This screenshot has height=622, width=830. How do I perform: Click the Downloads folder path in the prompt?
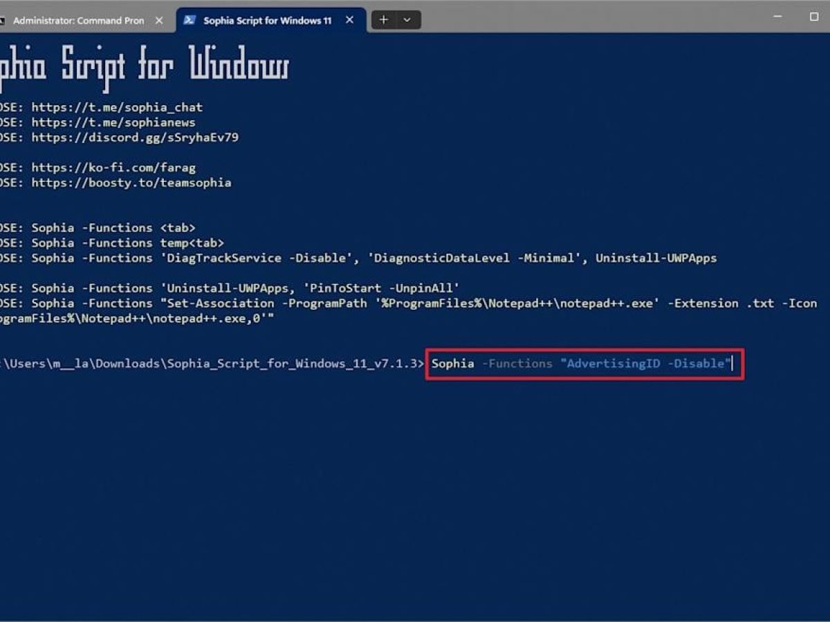[127, 364]
